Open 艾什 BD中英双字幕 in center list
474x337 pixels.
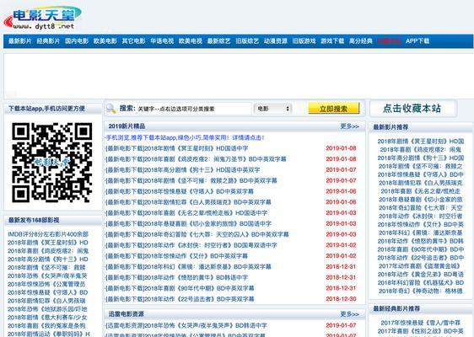tap(176, 256)
